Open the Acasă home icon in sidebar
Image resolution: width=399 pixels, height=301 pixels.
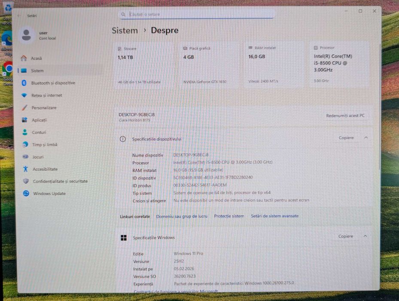pos(24,58)
